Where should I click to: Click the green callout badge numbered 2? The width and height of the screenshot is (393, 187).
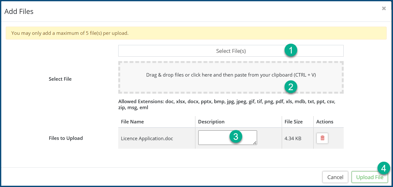pos(291,86)
